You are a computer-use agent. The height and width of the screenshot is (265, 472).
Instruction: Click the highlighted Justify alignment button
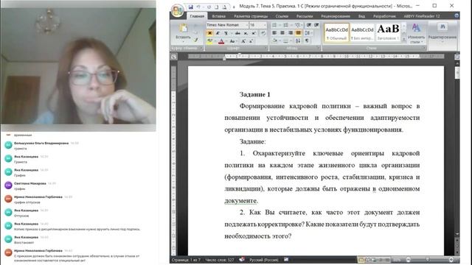[x=298, y=32]
